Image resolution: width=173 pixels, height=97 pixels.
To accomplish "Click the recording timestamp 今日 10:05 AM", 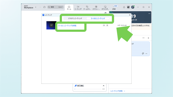I will (122, 25).
